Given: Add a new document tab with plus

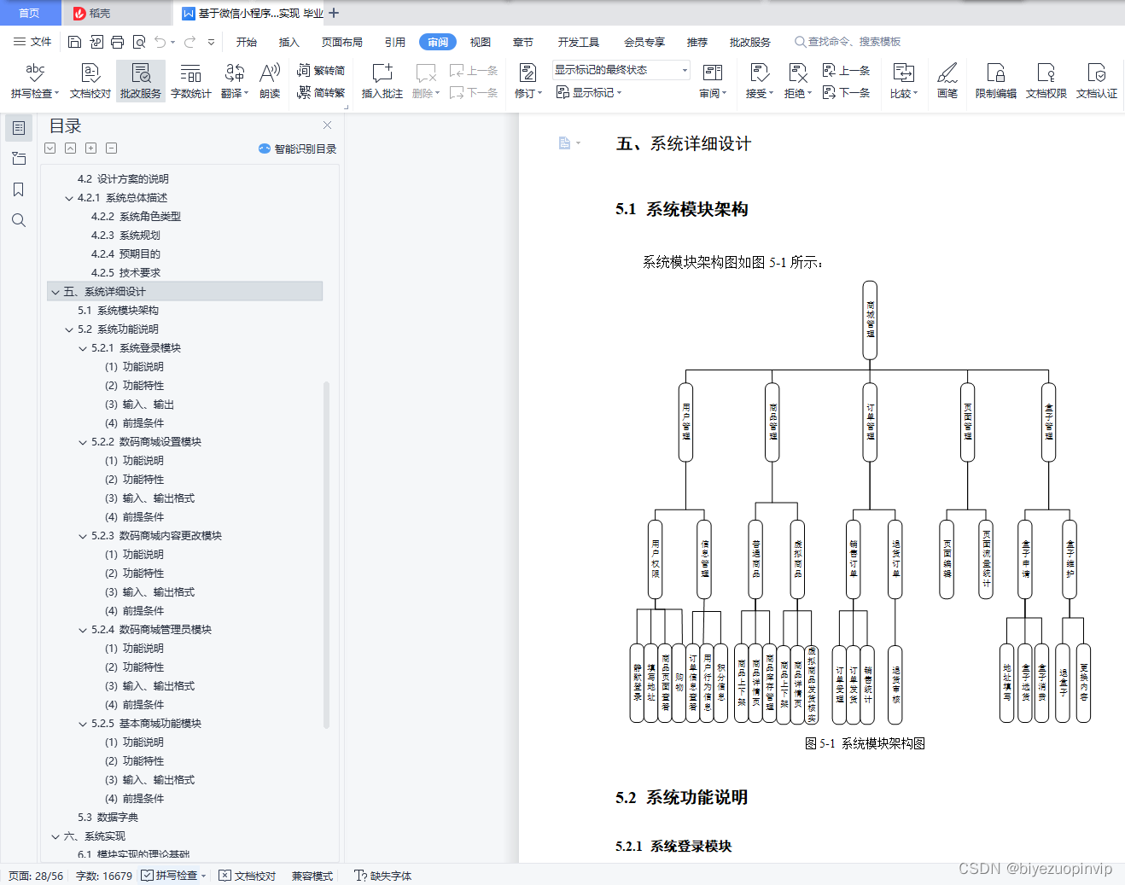Looking at the screenshot, I should (x=334, y=13).
